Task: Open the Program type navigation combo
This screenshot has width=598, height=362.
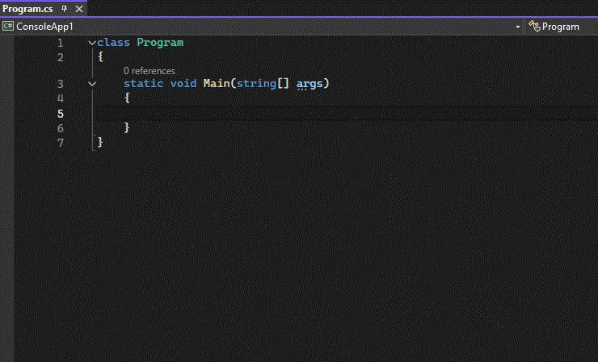Action: pos(561,27)
